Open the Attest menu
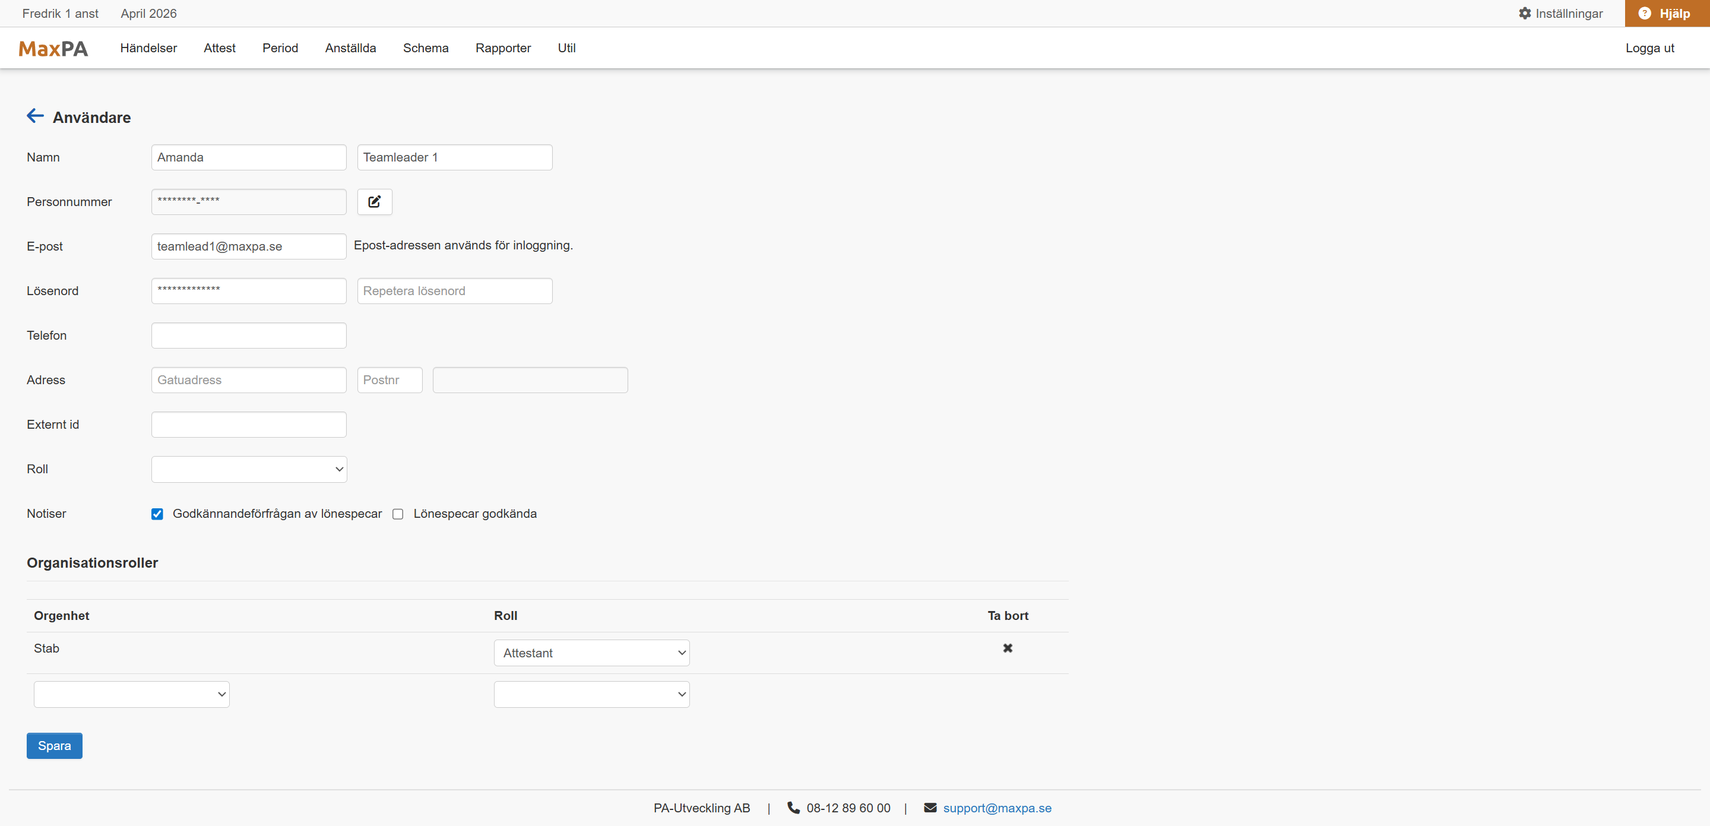Viewport: 1710px width, 826px height. click(220, 48)
